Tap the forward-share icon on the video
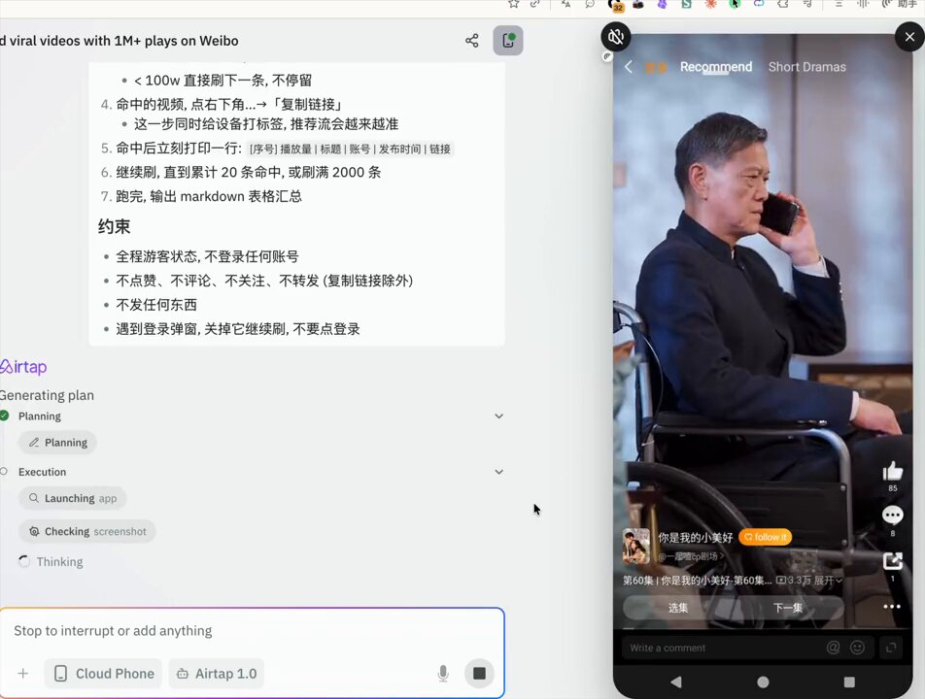 pyautogui.click(x=893, y=560)
